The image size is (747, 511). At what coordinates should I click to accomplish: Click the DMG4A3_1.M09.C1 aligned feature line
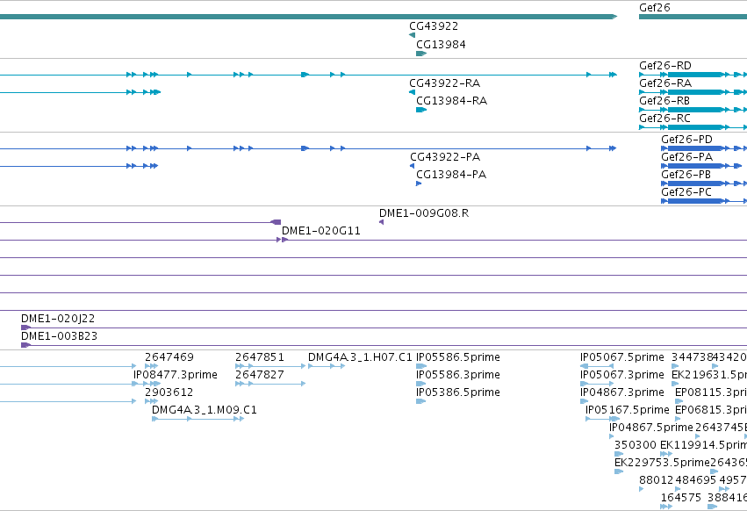[198, 419]
